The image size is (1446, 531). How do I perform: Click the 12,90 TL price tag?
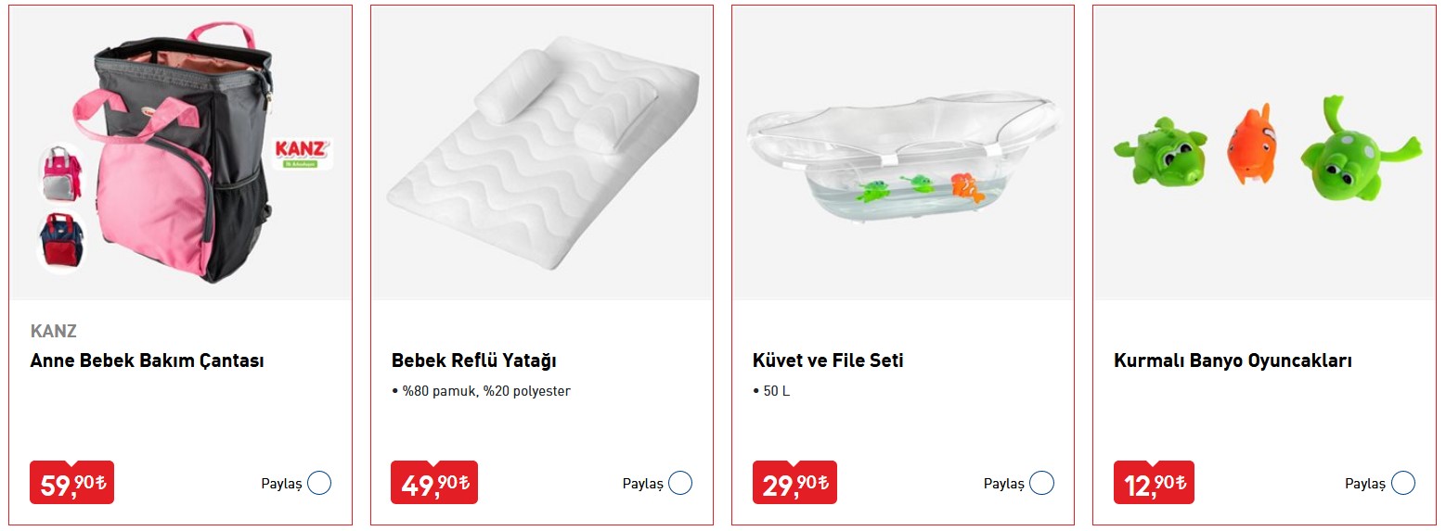[x=1154, y=483]
